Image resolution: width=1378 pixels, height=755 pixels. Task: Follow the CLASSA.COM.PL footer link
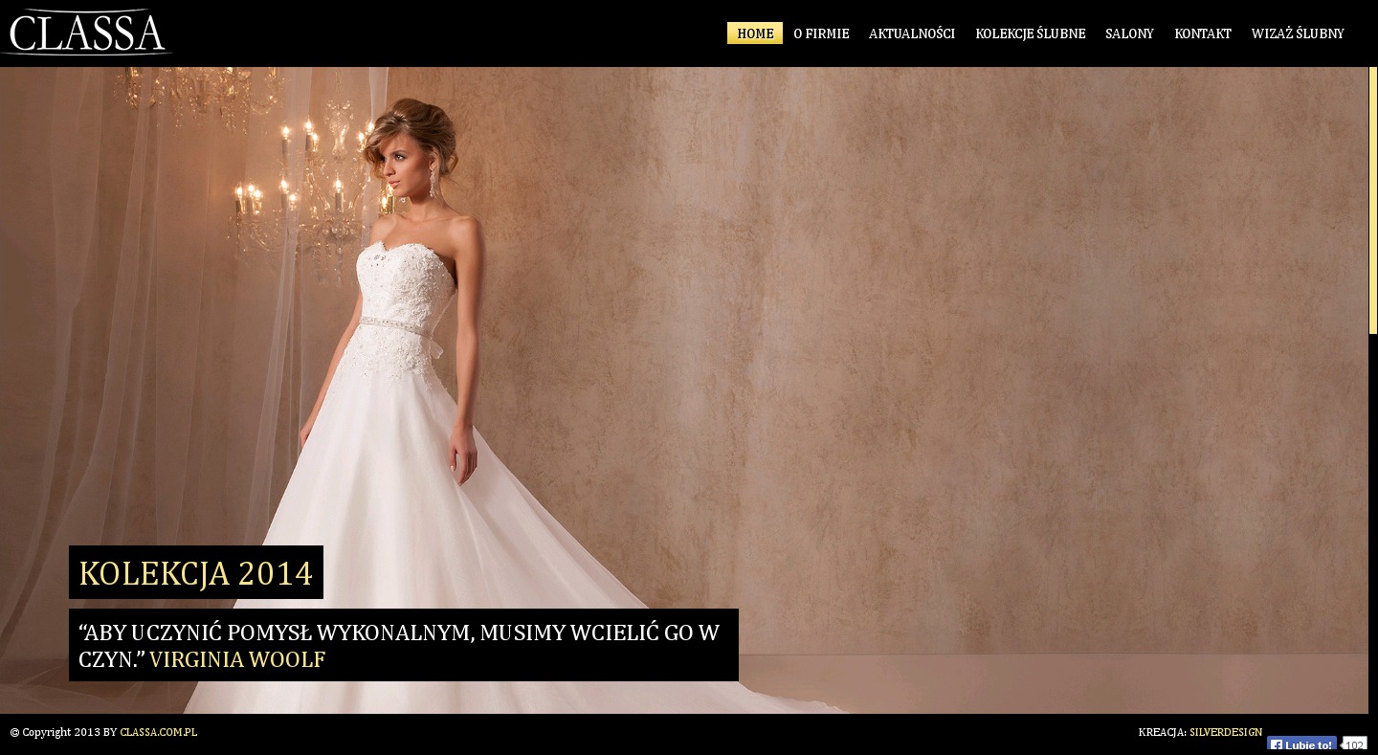pyautogui.click(x=158, y=732)
